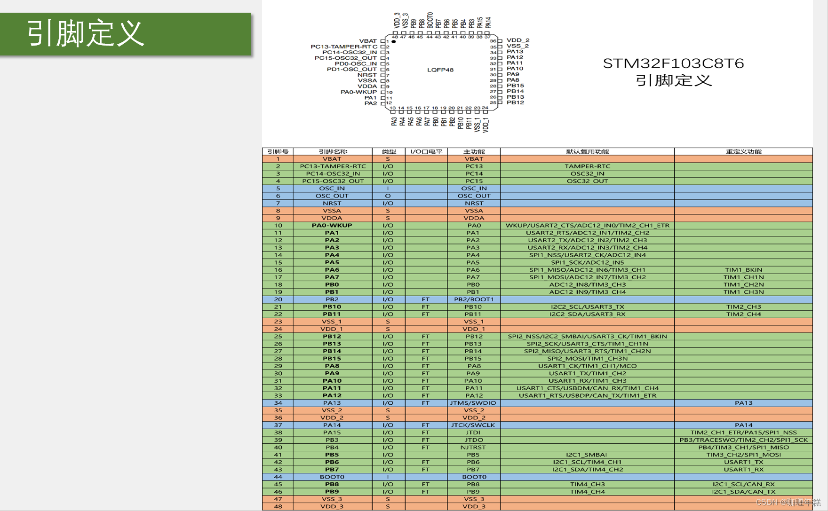Click the NJTRST main function cell
Screen dimensions: 828x511
[474, 448]
